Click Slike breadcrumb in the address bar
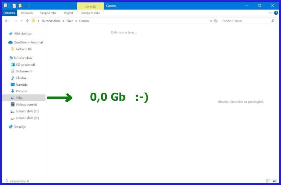The height and width of the screenshot is (185, 281). 70,21
